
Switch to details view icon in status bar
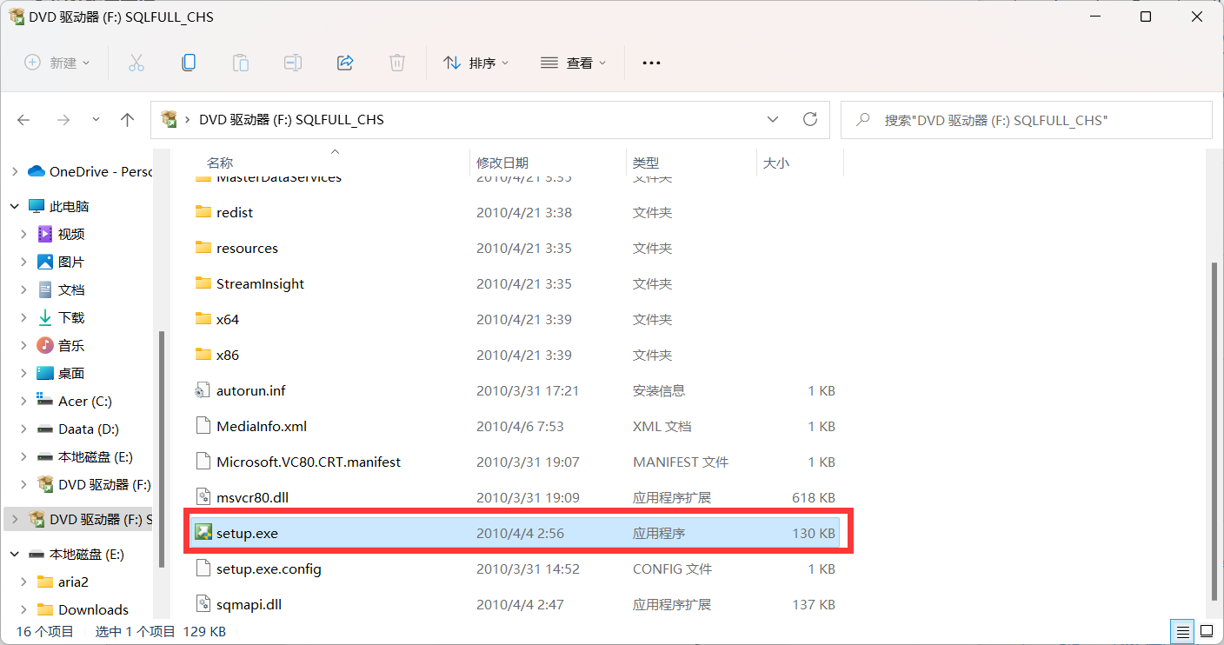[x=1183, y=630]
